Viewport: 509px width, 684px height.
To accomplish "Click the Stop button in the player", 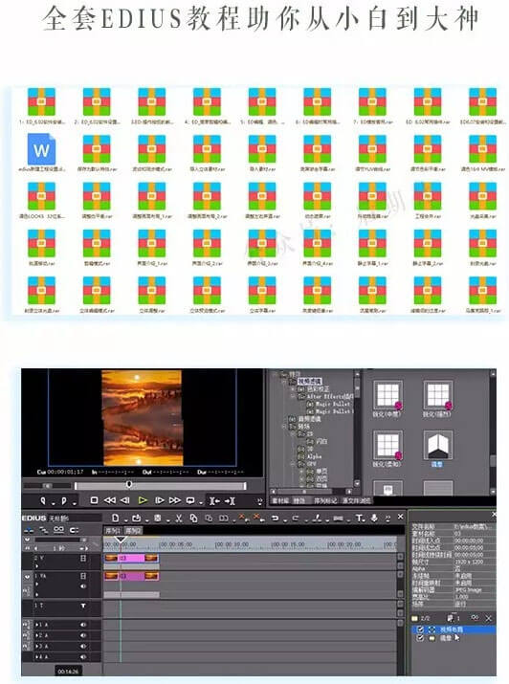I will coord(94,500).
